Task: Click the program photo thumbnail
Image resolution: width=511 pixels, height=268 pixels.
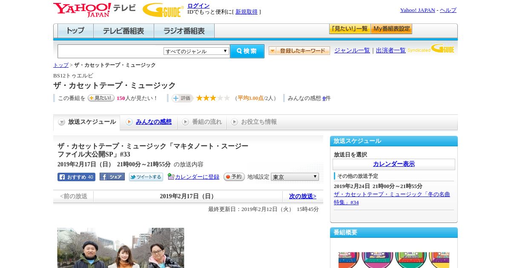Action: (121, 248)
